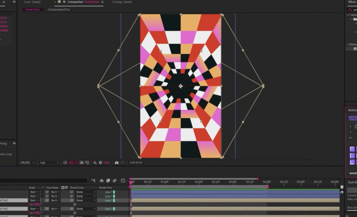The height and width of the screenshot is (217, 357).
Task: Open the composition mini-flowchart
Action: coord(93,181)
